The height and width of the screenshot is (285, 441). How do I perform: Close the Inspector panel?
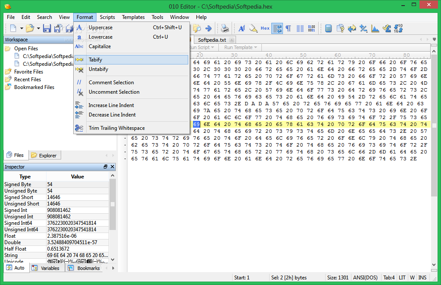(x=112, y=166)
